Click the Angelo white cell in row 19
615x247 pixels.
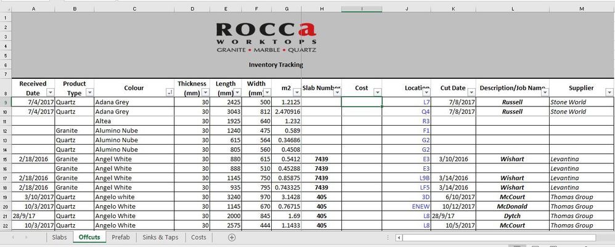[134, 197]
